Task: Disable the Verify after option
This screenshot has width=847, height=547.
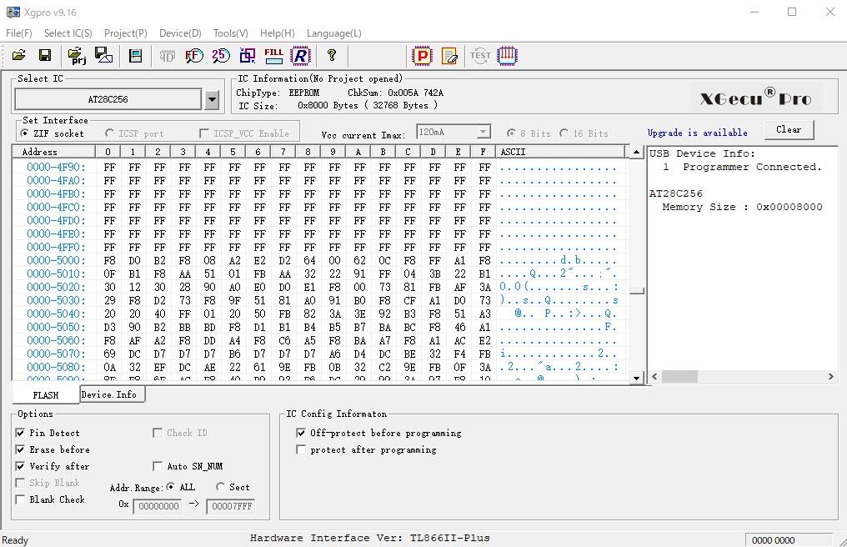Action: [x=19, y=466]
